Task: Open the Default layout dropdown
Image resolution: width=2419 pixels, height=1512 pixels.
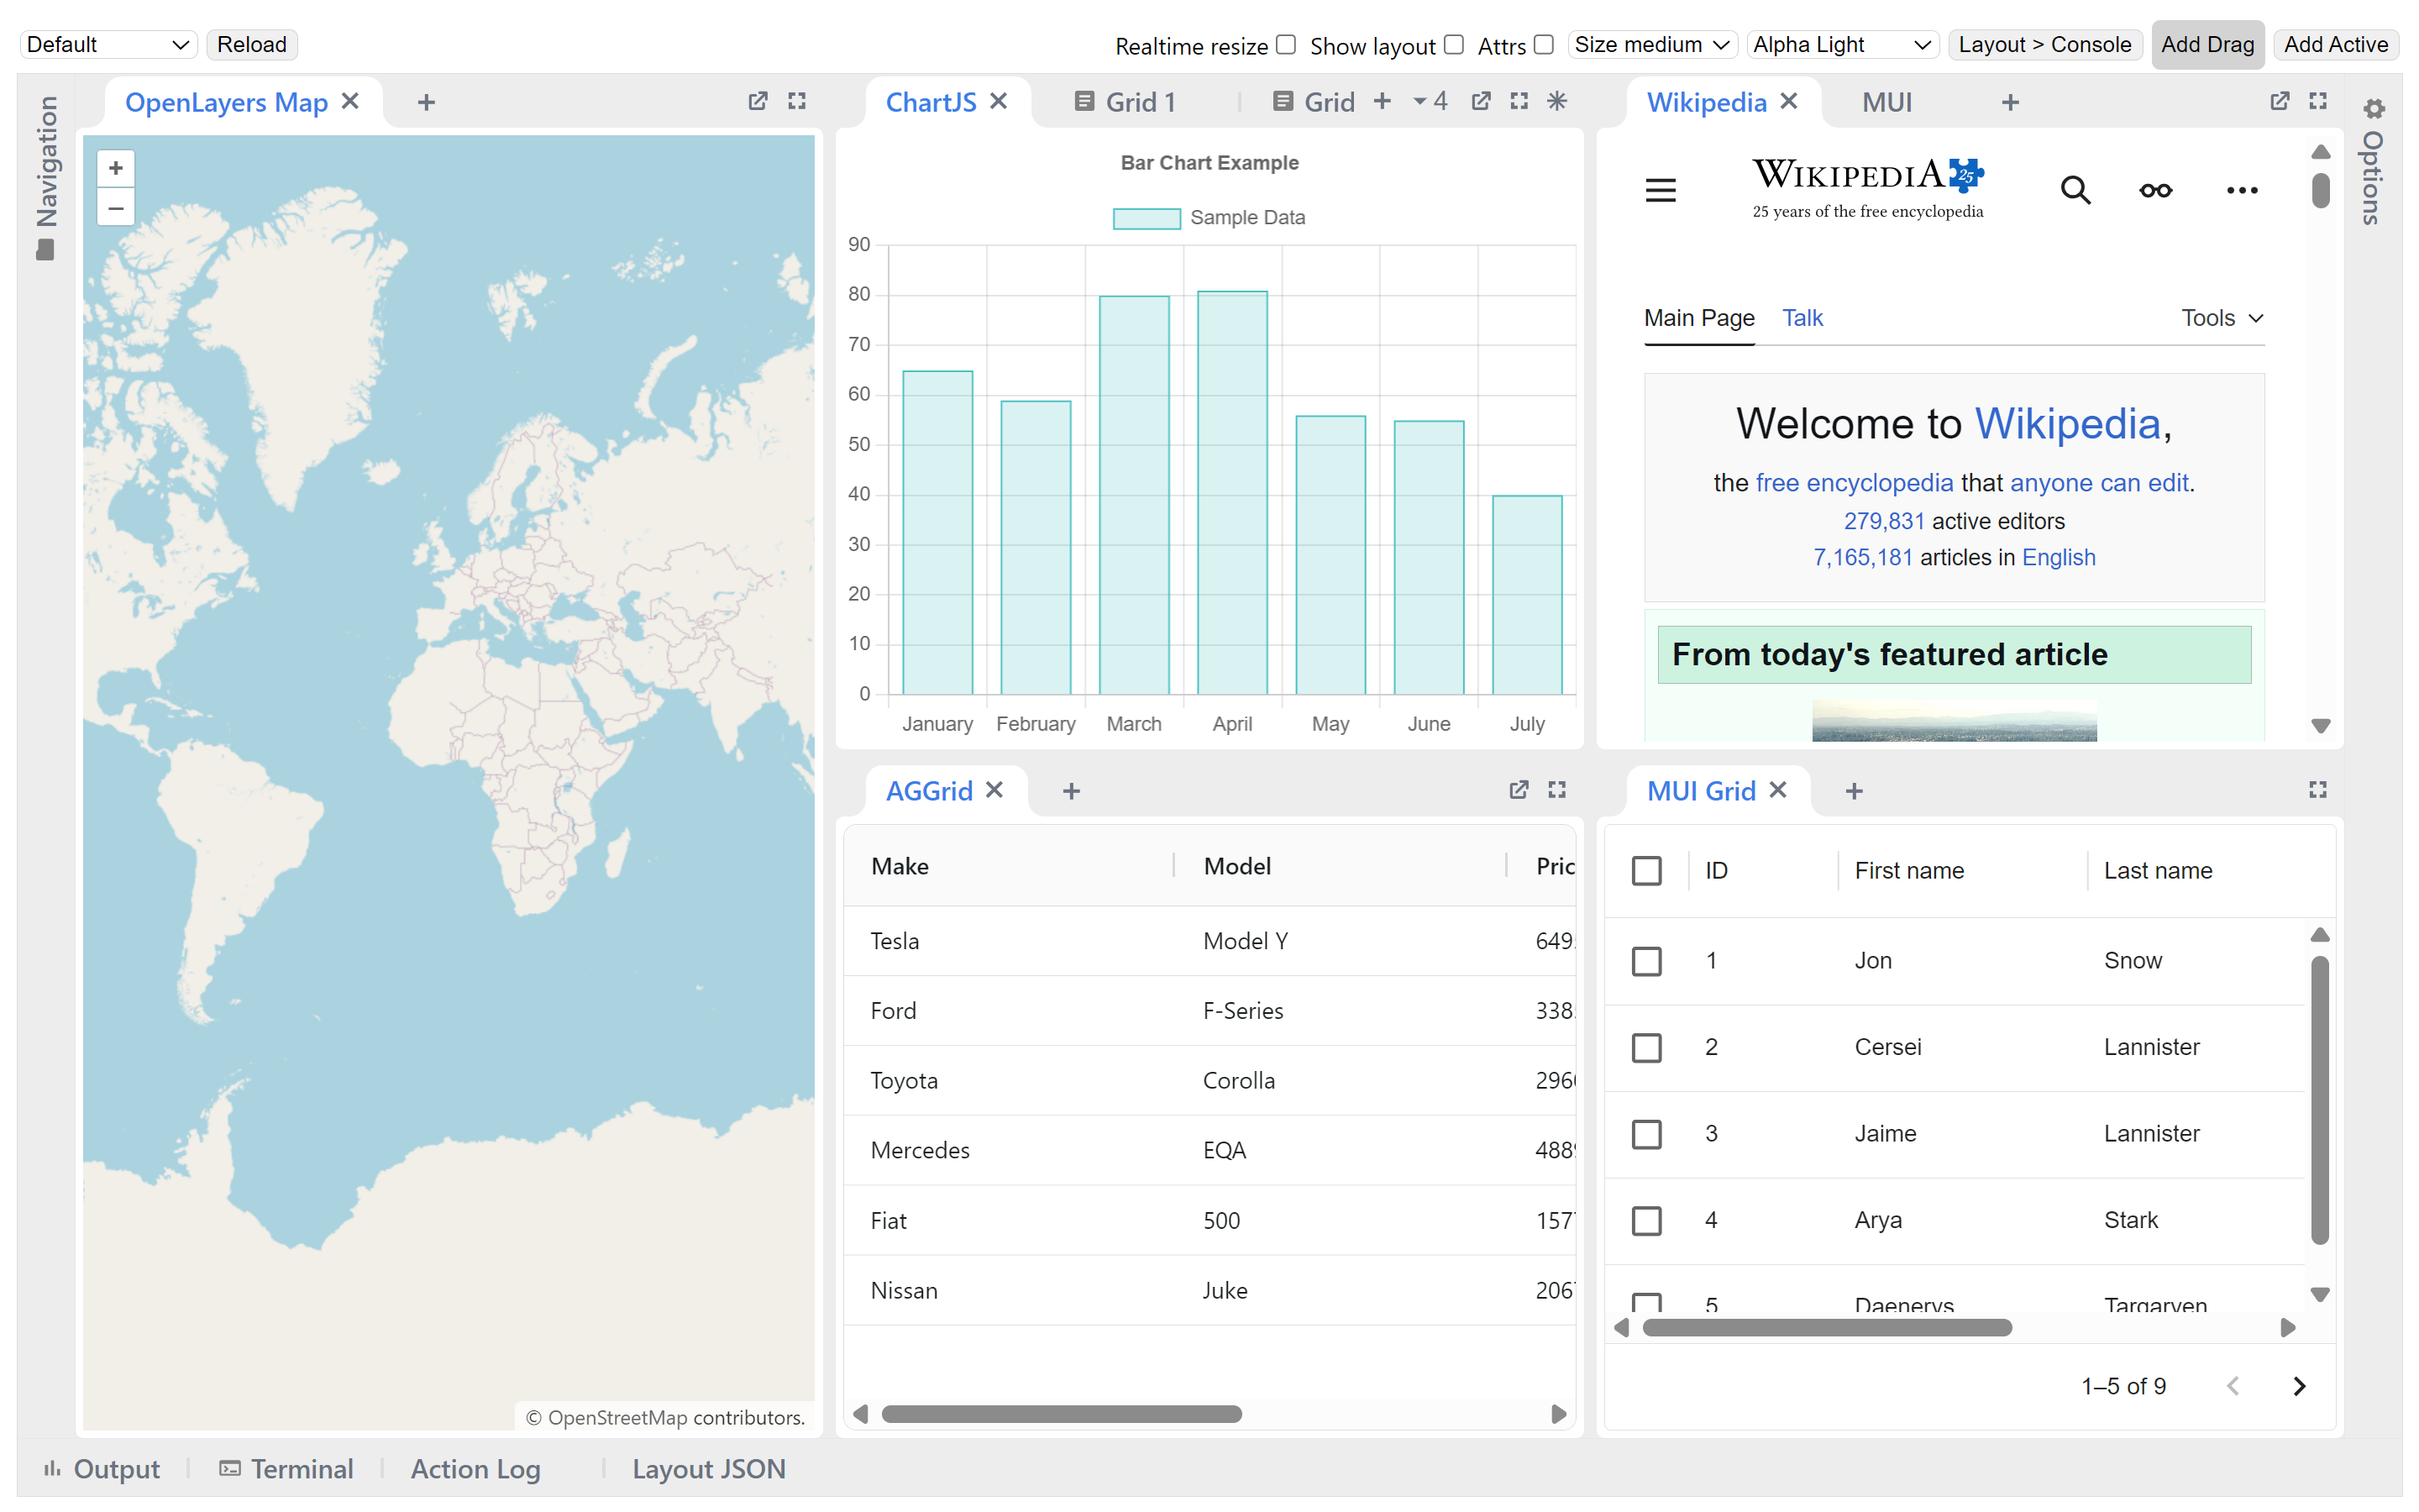Action: click(x=108, y=45)
